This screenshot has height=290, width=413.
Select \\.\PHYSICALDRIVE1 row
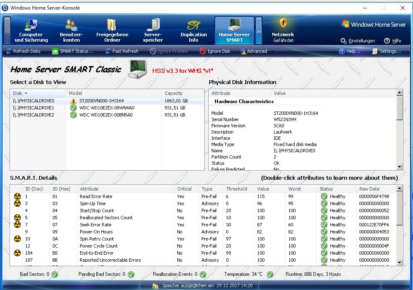(x=107, y=108)
